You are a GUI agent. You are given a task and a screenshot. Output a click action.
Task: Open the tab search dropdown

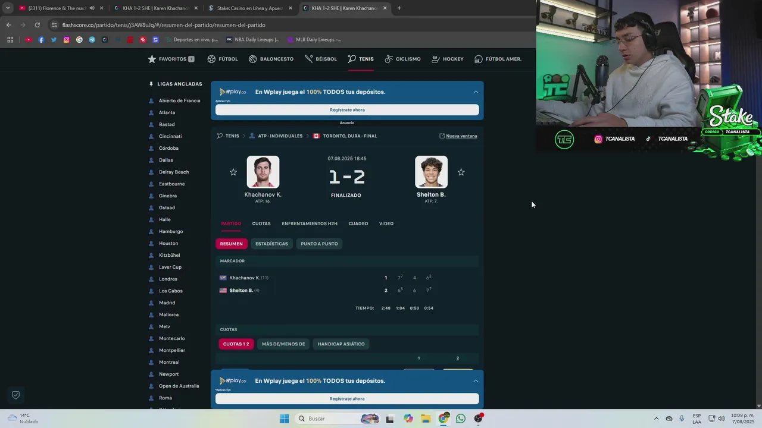[x=8, y=8]
